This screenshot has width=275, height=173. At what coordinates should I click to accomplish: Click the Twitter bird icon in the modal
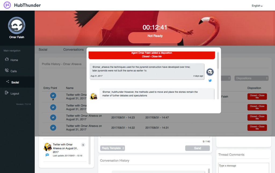(210, 80)
